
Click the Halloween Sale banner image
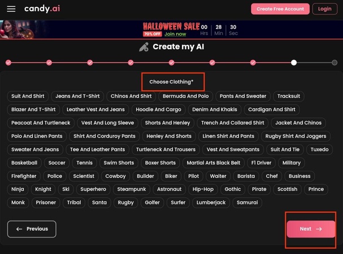[171, 29]
